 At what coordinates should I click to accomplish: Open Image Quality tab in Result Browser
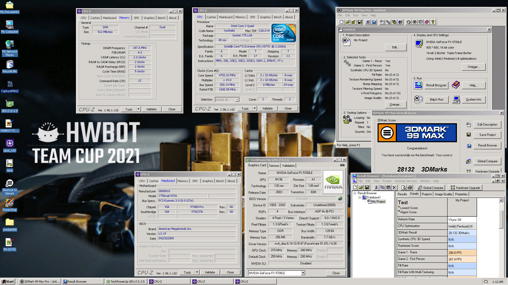coord(443,194)
